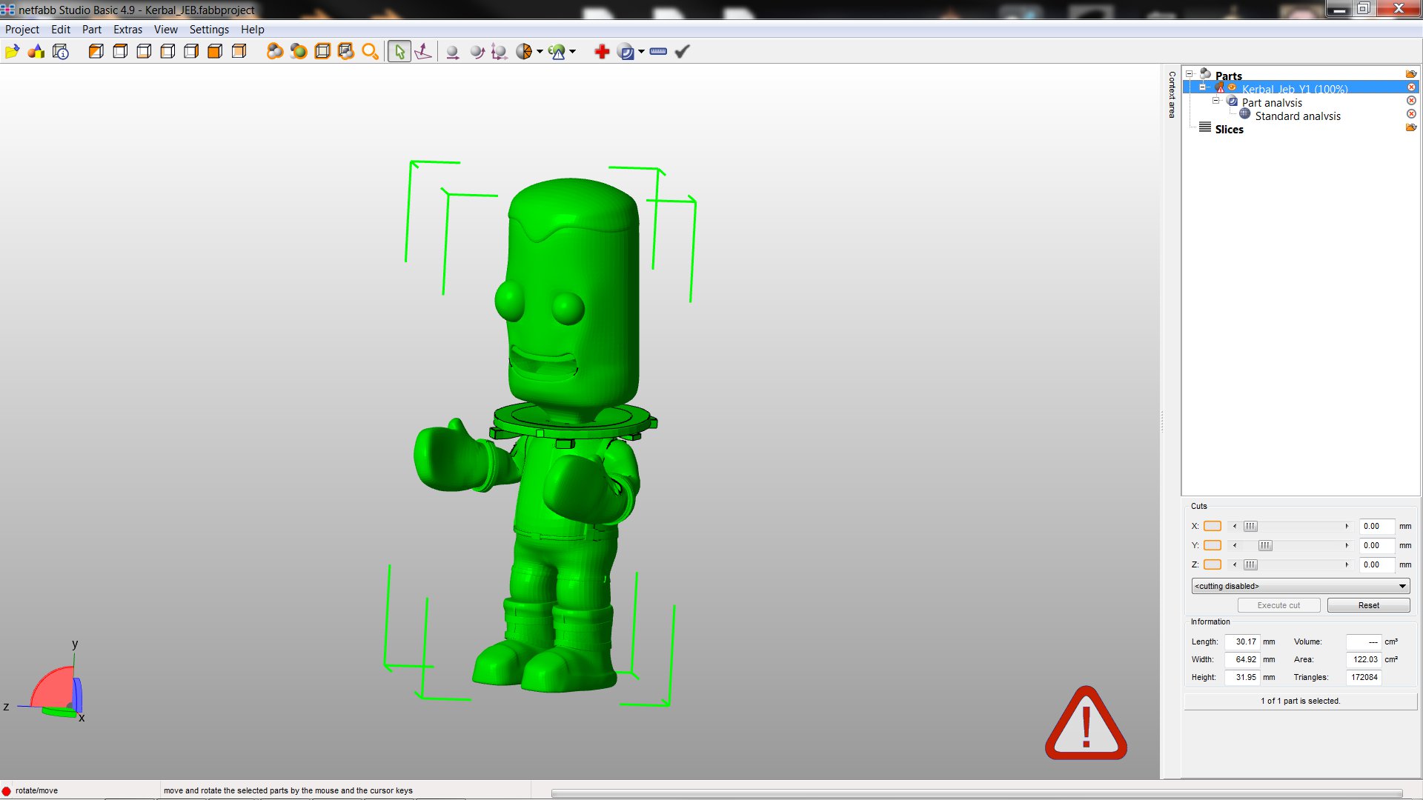Open the zoom magnifier tool

tap(370, 52)
